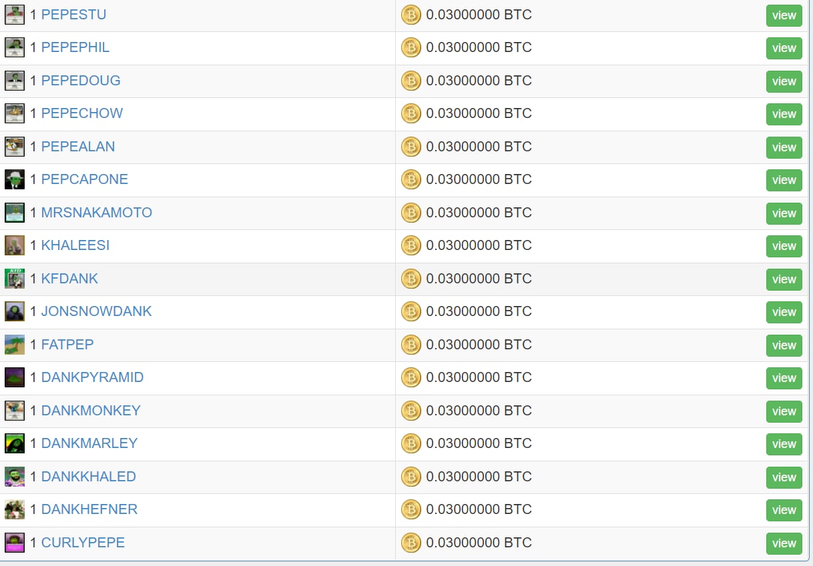813x566 pixels.
Task: Click the FATPEP palm tree thumbnail
Action: [x=15, y=345]
